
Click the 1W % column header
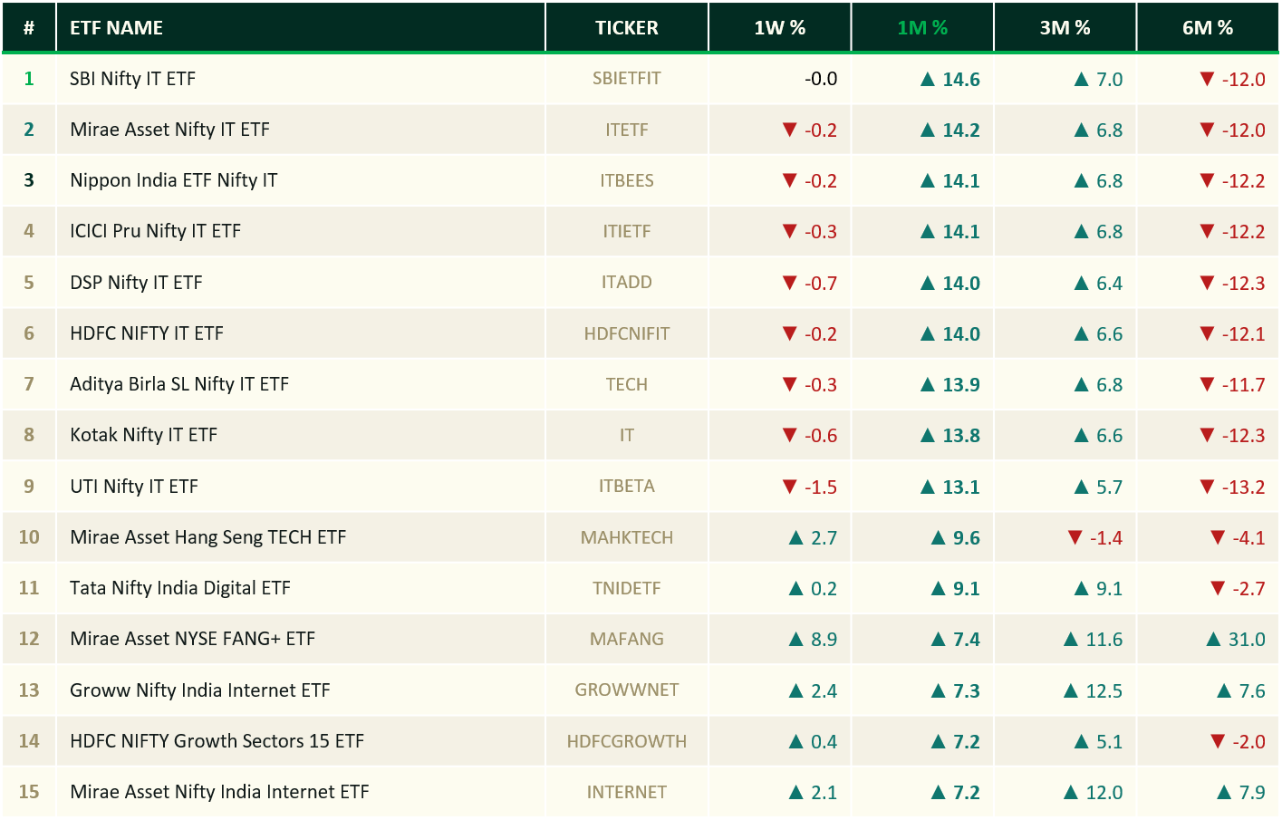[780, 28]
